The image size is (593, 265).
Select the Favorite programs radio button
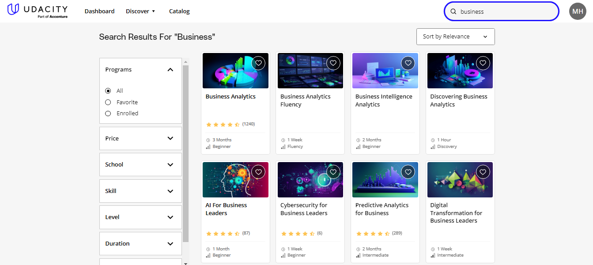point(108,102)
